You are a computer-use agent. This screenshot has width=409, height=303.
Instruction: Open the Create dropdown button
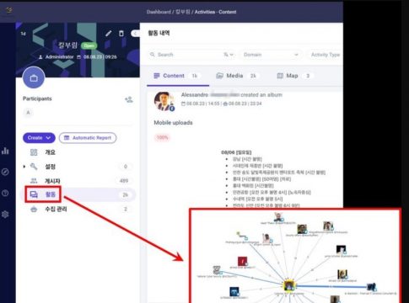click(x=39, y=138)
